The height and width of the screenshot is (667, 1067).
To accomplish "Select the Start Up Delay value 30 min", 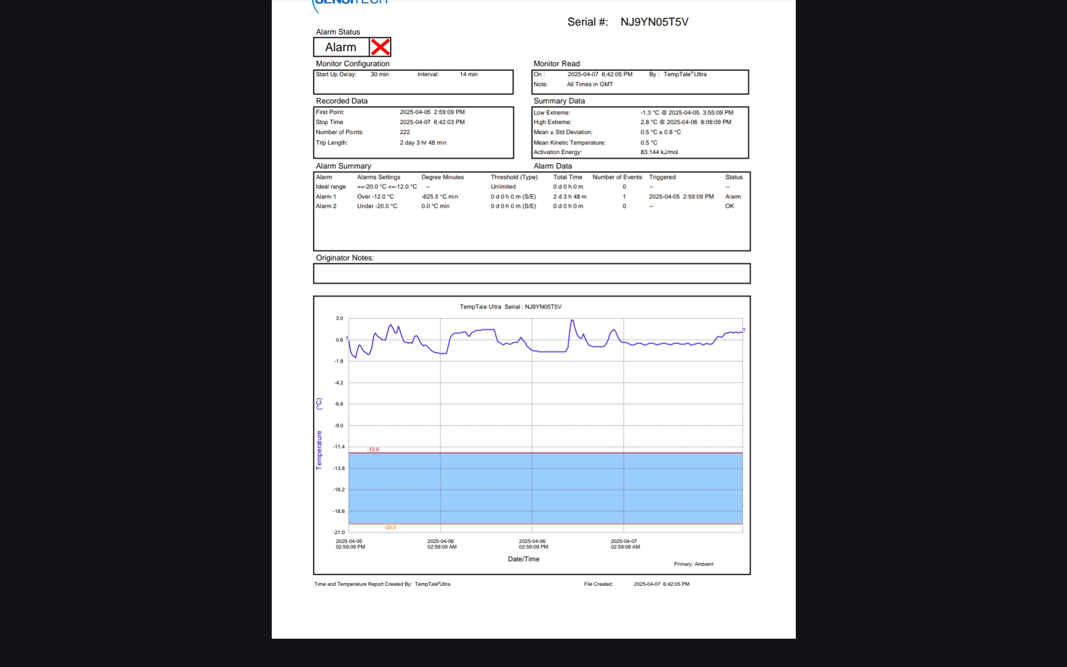I will click(380, 74).
